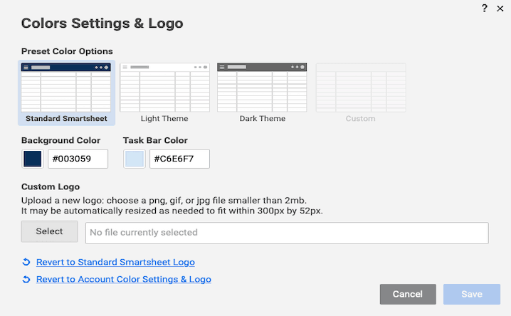The image size is (511, 316).
Task: Click the Task Bar Color hex field #C6E6F7
Action: coord(179,159)
